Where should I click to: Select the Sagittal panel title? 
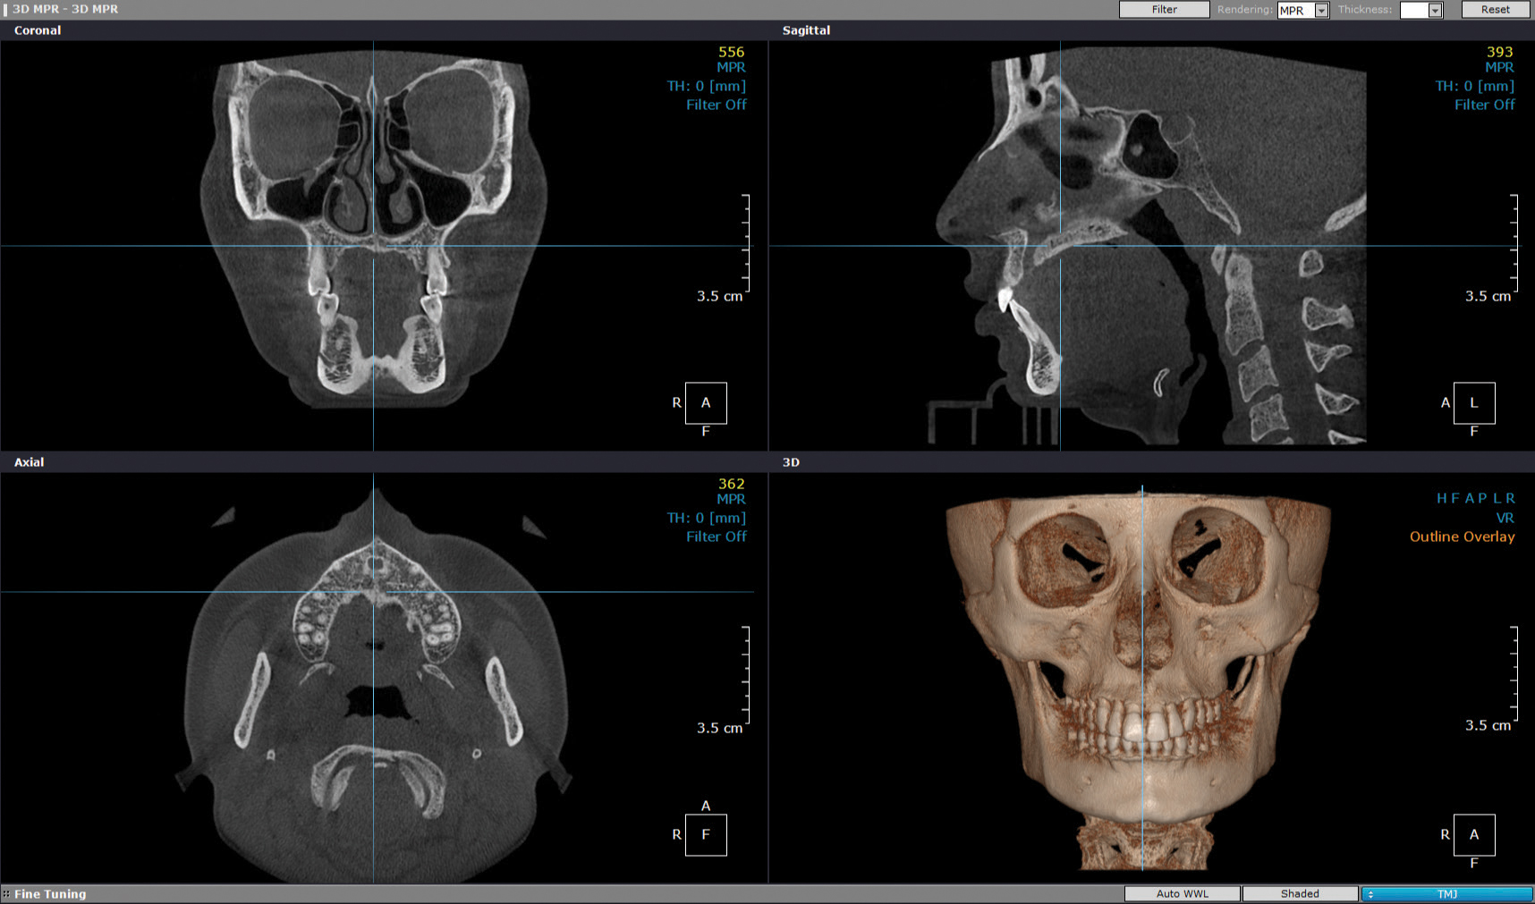coord(806,30)
